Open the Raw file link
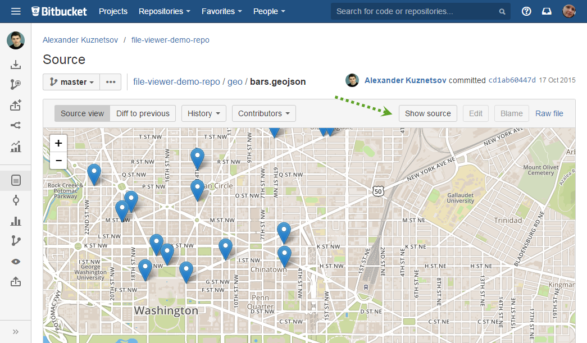Screen dimensions: 587x343 click(x=549, y=113)
